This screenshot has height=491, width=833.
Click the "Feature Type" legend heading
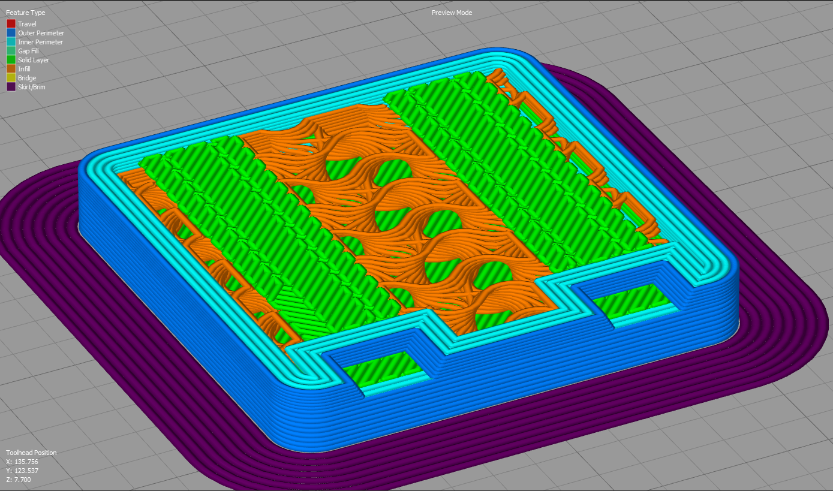click(x=25, y=13)
